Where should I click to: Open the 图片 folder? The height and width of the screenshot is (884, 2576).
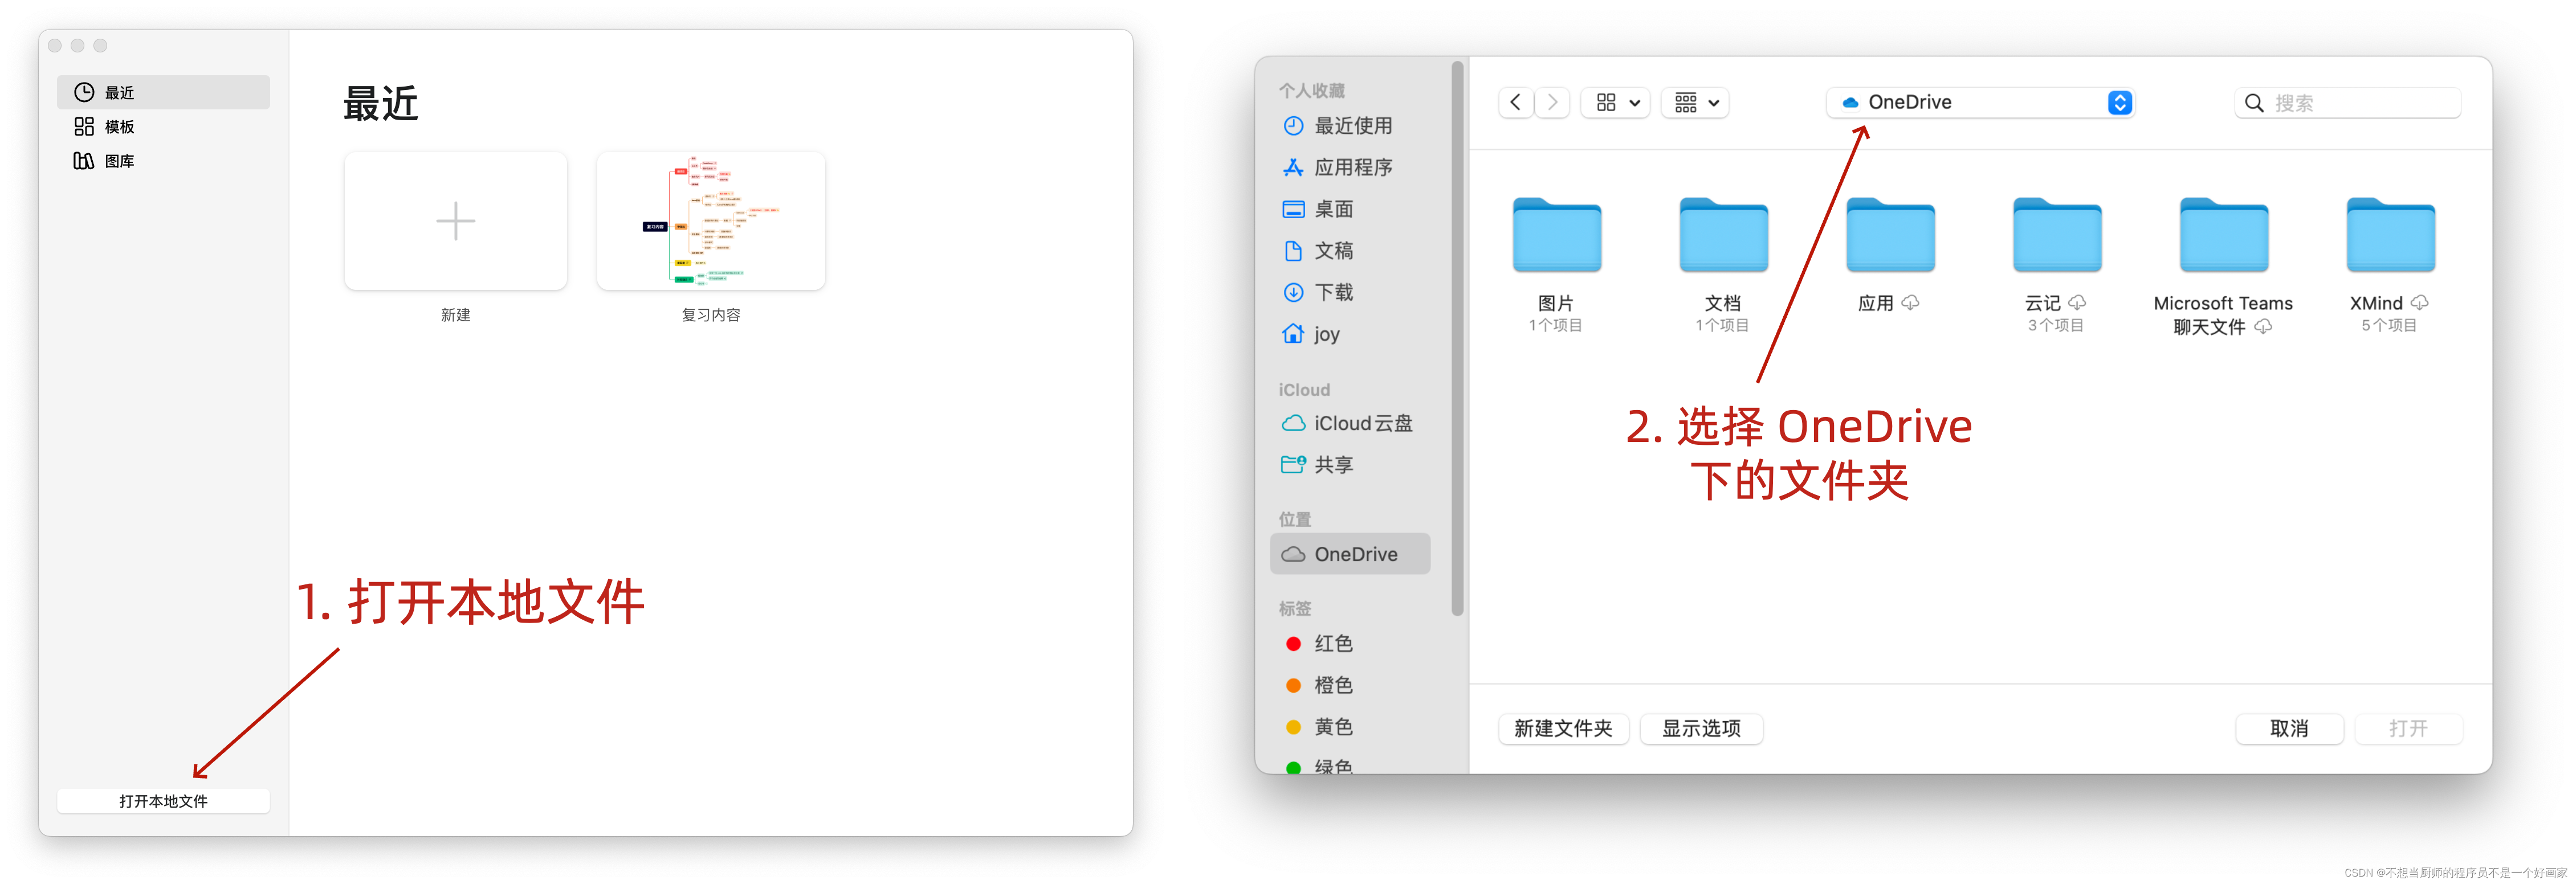coord(1556,237)
